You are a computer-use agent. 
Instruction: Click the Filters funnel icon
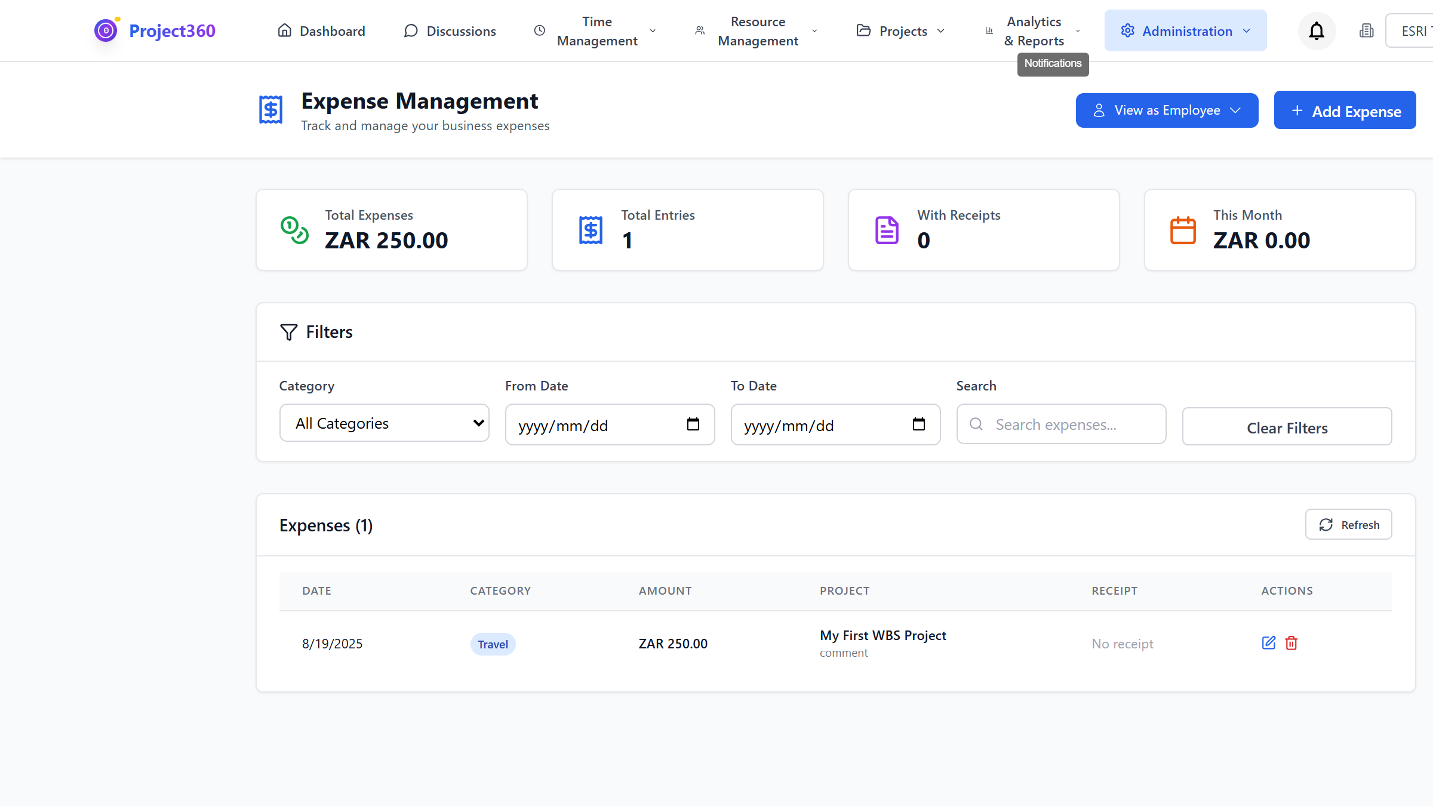288,332
